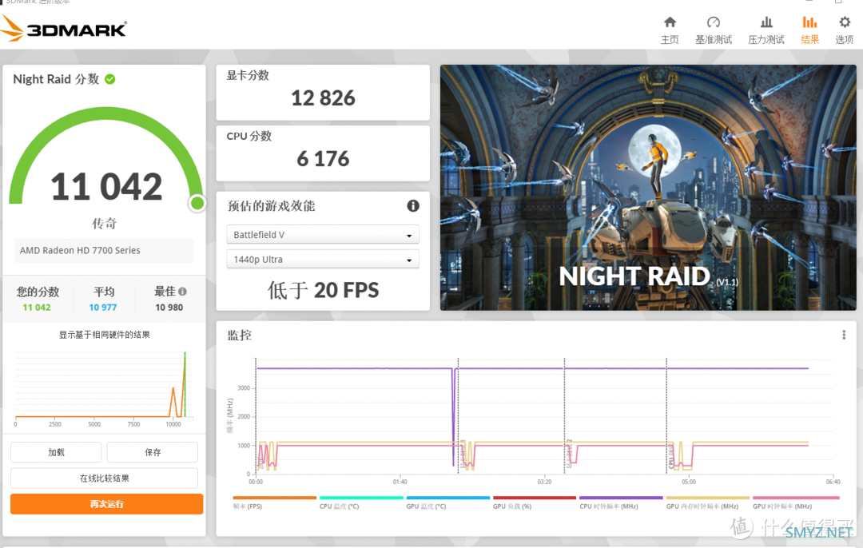Click the 显卡分数 value 12 826

coord(323,98)
